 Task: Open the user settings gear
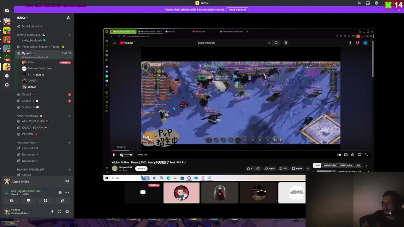(x=67, y=212)
